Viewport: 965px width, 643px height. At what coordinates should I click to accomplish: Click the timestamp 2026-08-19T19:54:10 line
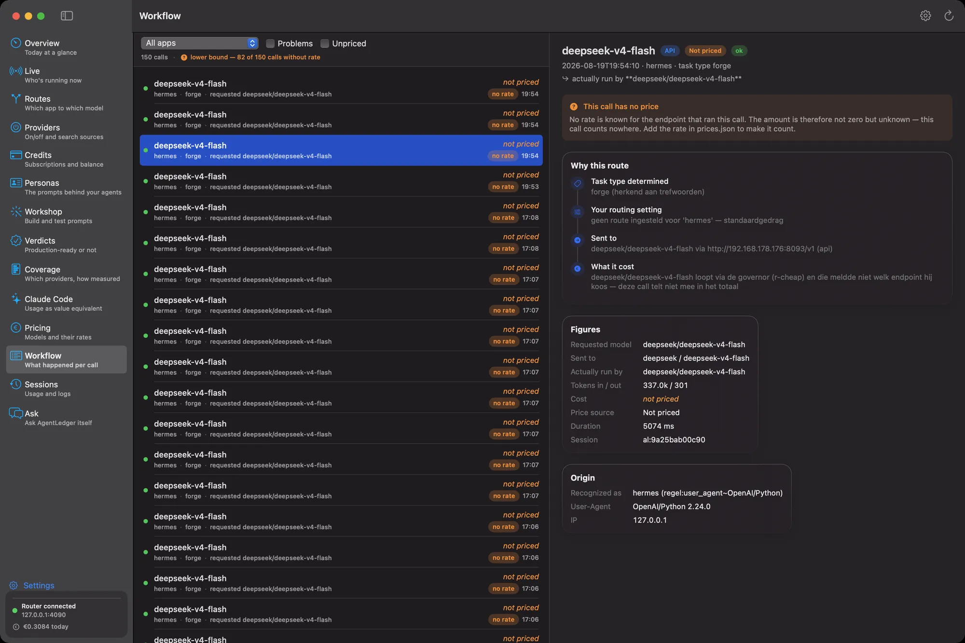646,66
